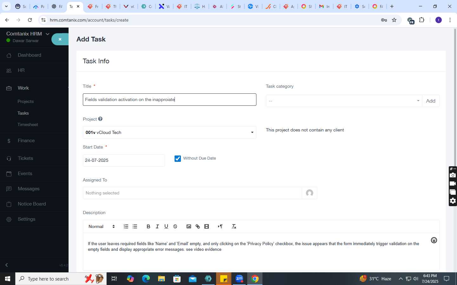Image resolution: width=457 pixels, height=285 pixels.
Task: Insert image into description editor
Action: pyautogui.click(x=189, y=226)
